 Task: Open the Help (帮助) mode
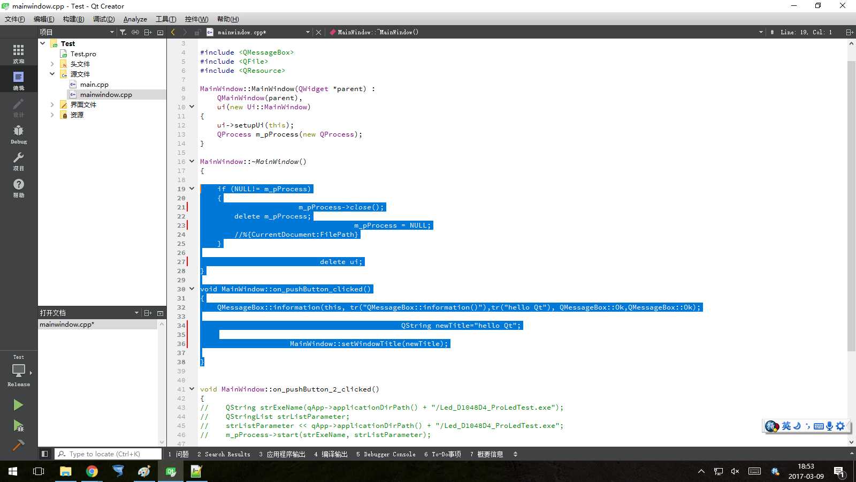click(x=19, y=187)
